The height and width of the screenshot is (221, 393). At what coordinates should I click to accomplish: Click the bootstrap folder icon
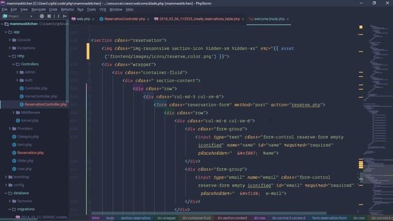pos(10,177)
